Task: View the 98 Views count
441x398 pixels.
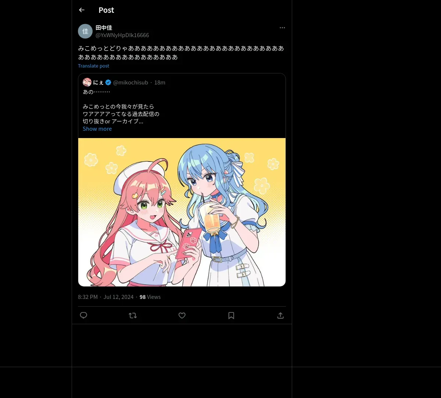Action: tap(150, 297)
